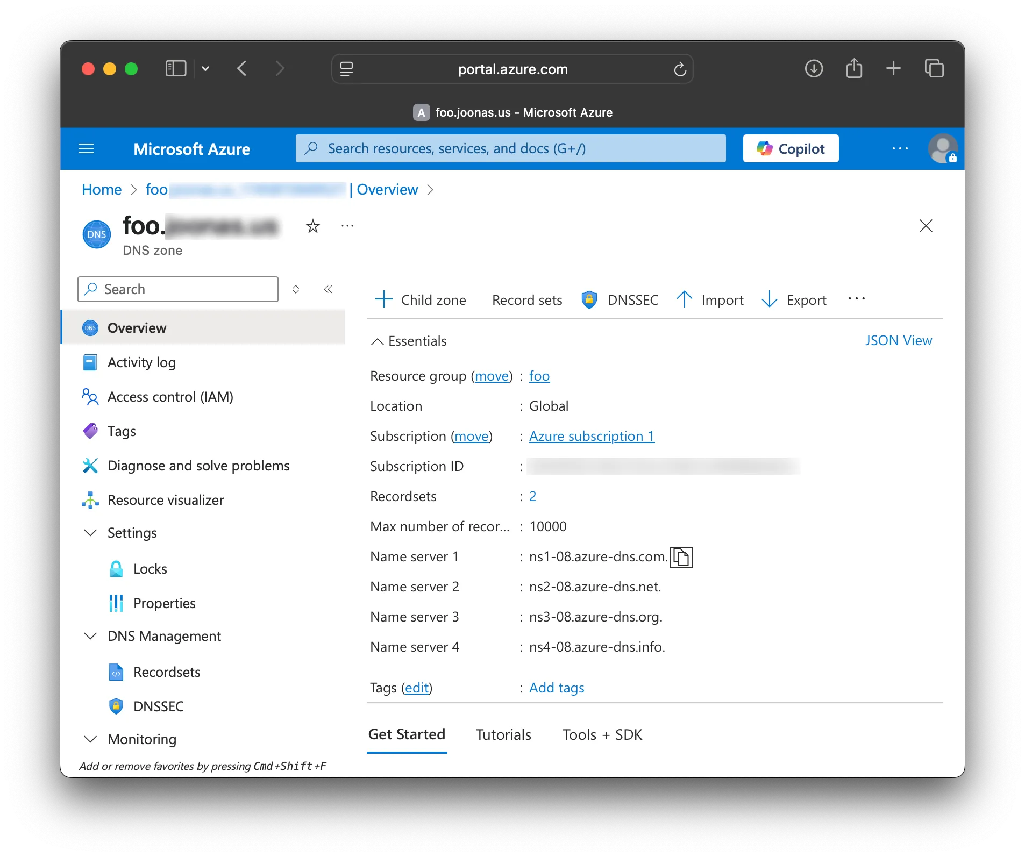Add a Child zone
This screenshot has width=1025, height=857.
click(421, 299)
